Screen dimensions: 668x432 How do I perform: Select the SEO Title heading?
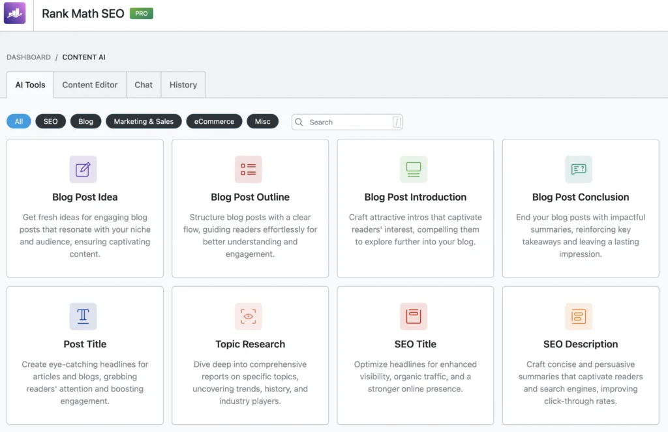[416, 344]
